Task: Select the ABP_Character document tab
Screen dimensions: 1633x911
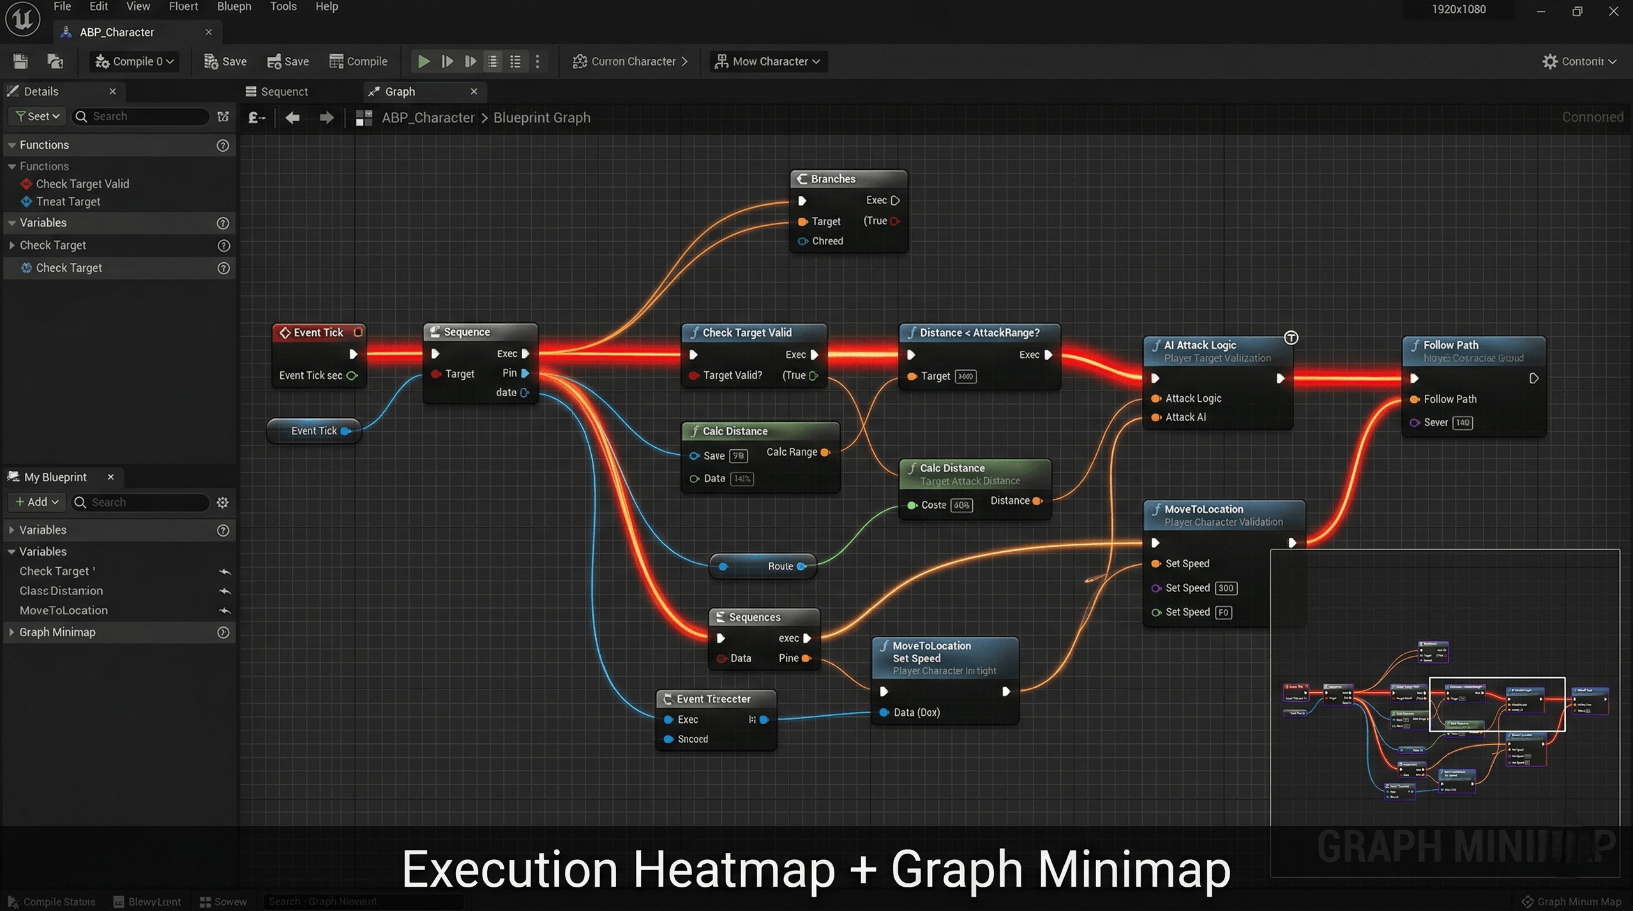Action: pyautogui.click(x=138, y=32)
